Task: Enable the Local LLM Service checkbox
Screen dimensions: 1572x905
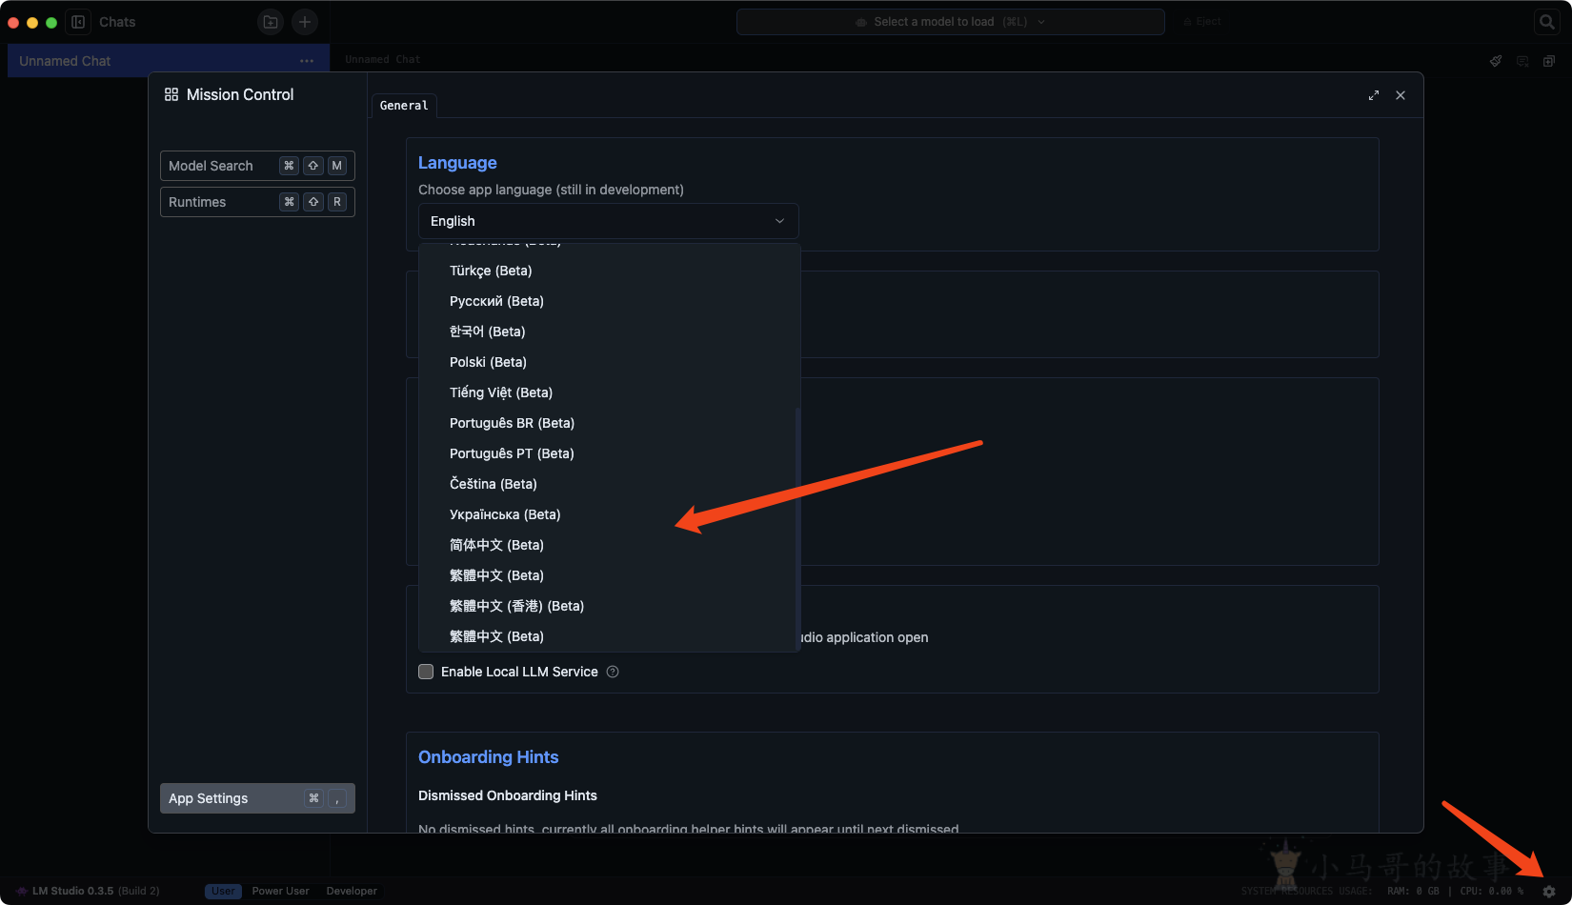Action: pos(426,672)
